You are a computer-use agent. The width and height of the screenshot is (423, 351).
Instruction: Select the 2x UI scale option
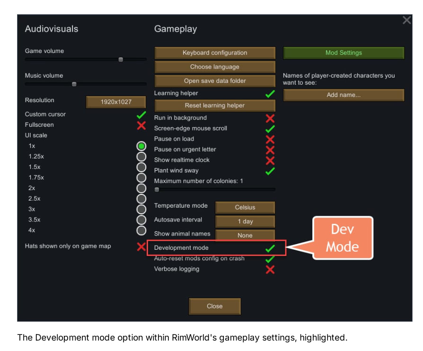click(x=141, y=188)
